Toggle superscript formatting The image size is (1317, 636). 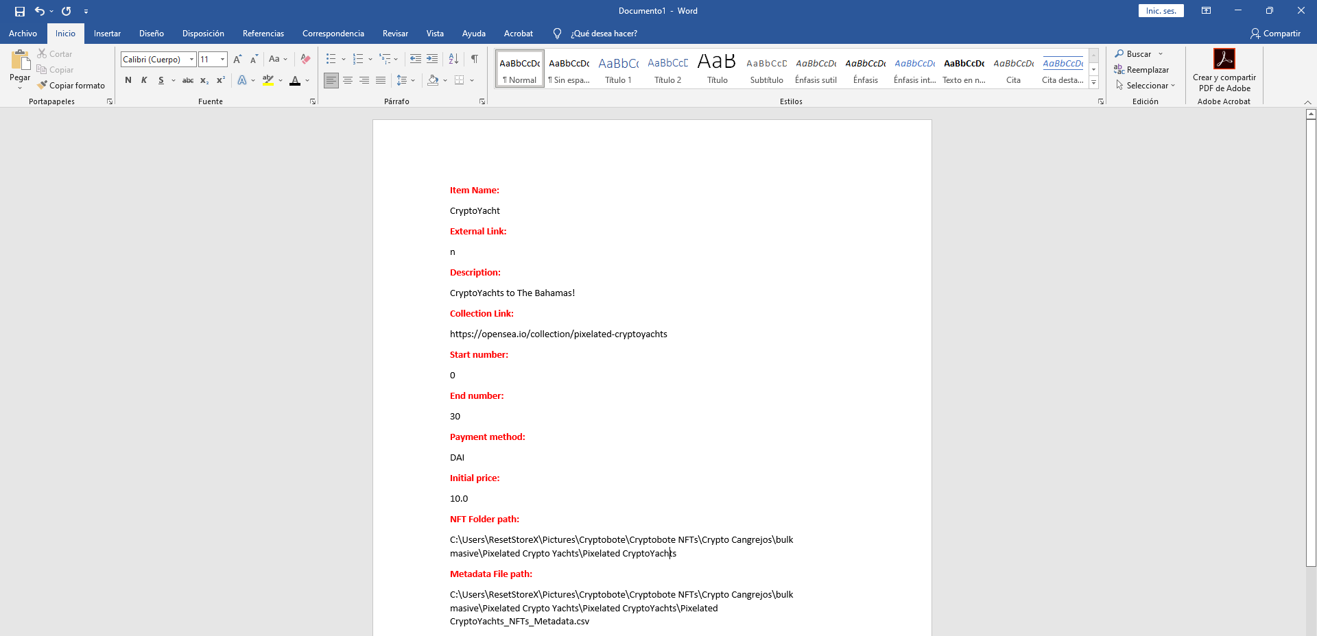click(x=221, y=80)
